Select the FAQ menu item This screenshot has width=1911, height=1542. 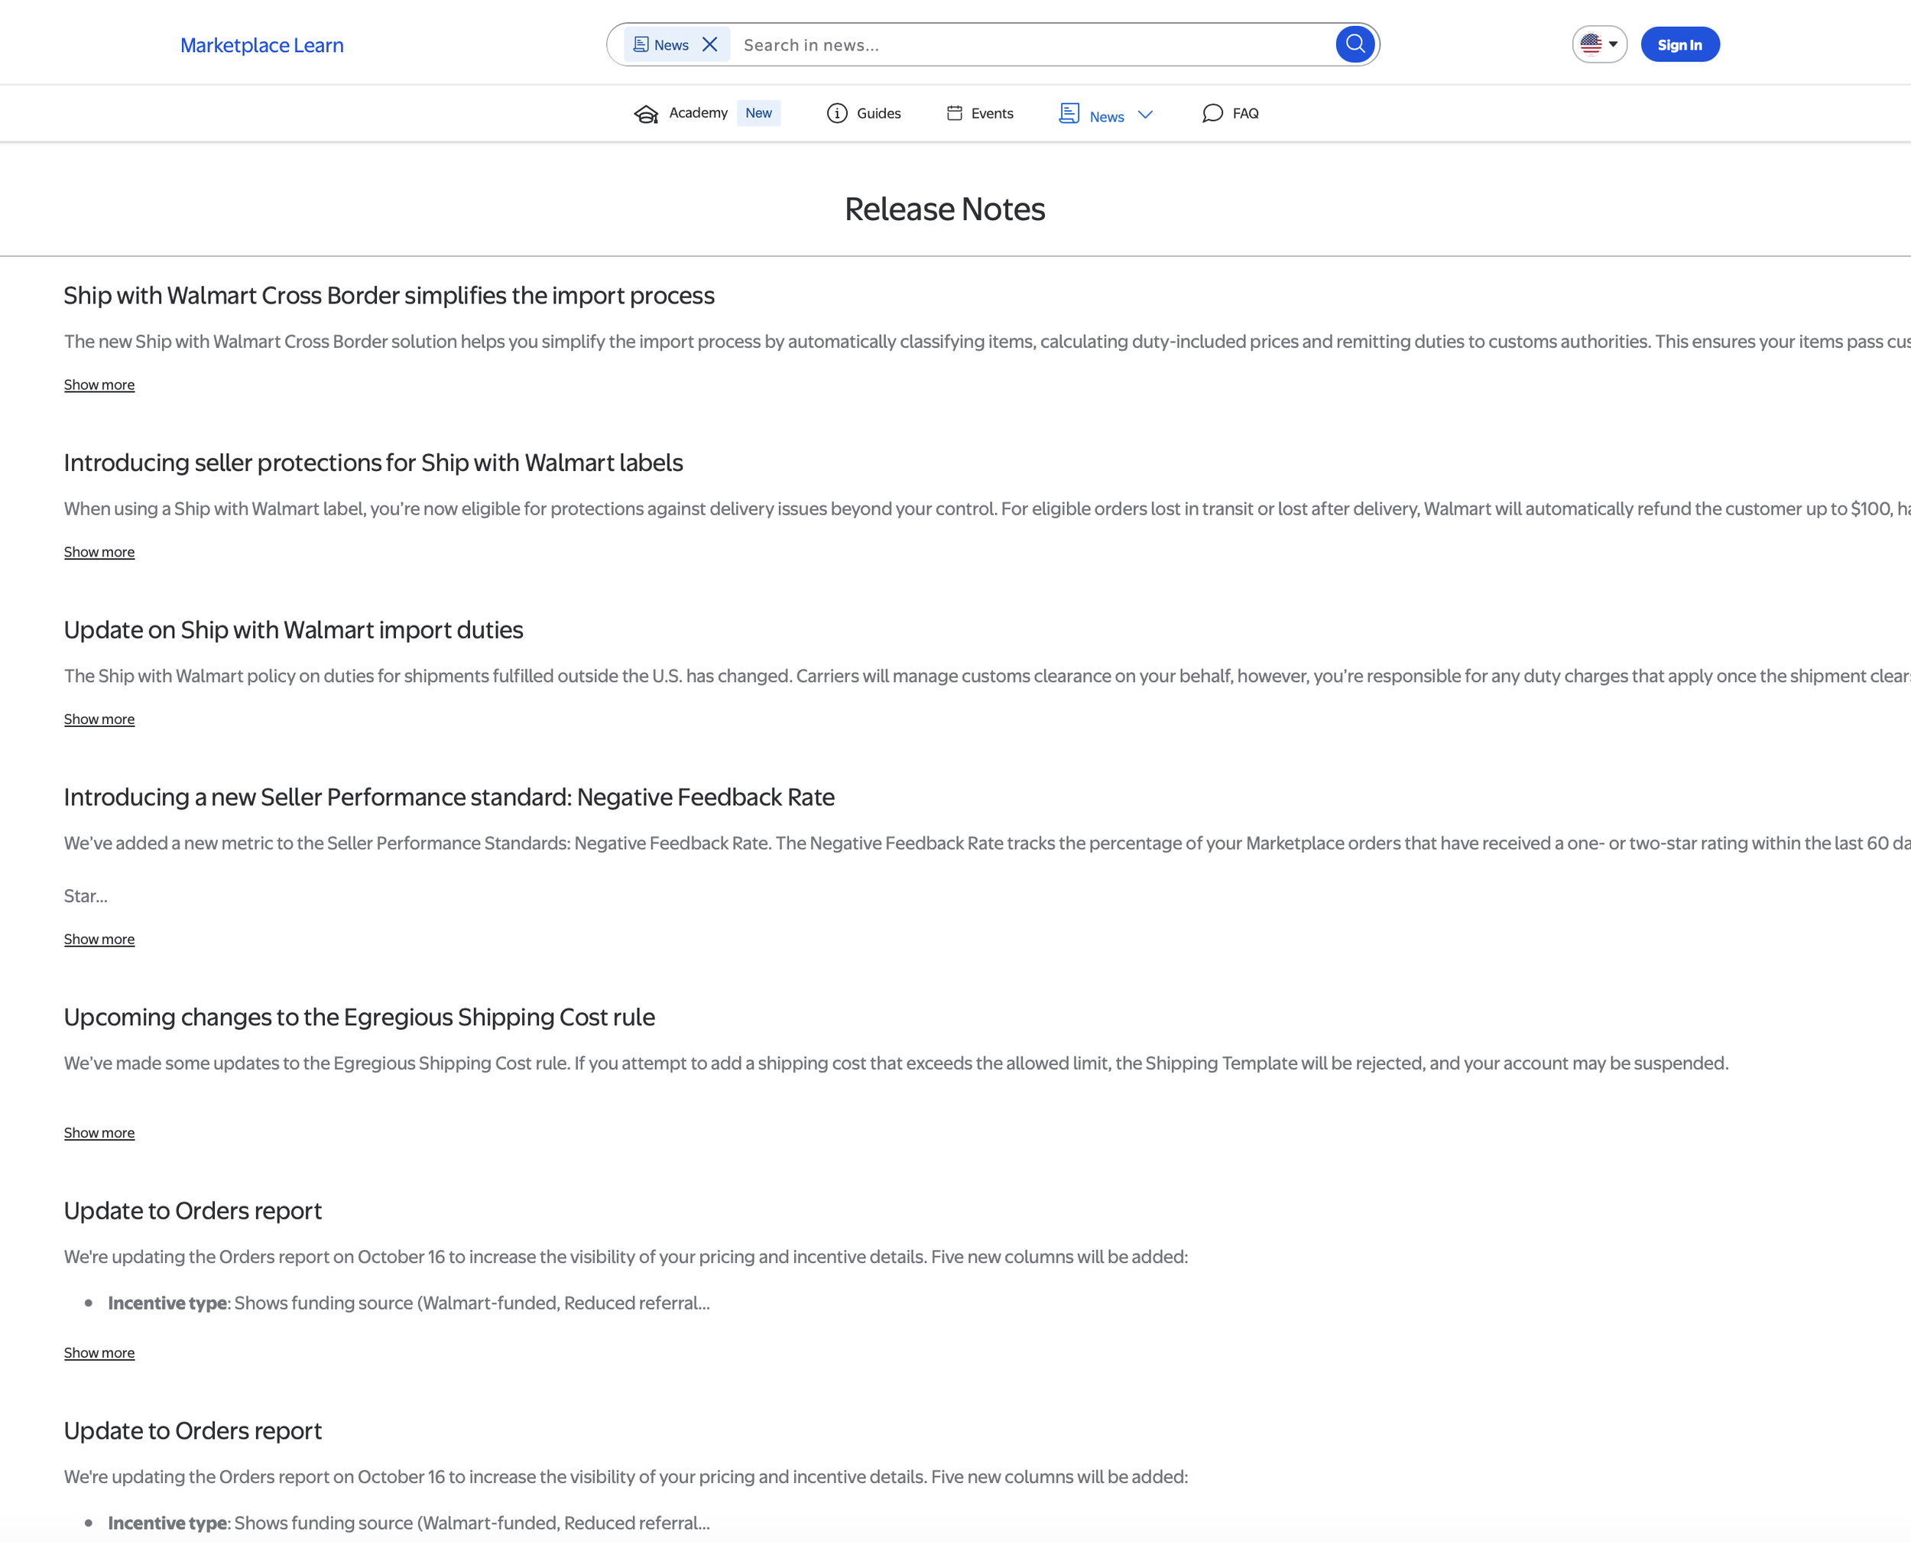click(1245, 114)
